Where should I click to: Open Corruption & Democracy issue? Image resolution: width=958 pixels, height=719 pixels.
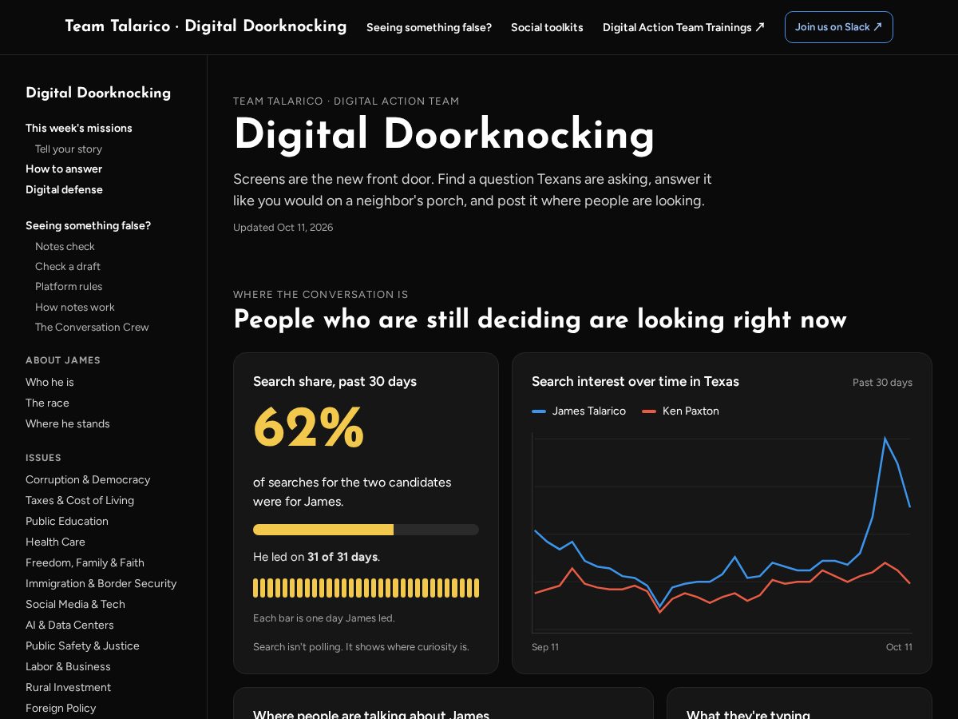pos(88,479)
